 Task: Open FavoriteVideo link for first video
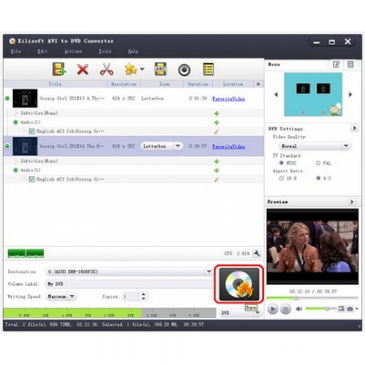(x=228, y=99)
